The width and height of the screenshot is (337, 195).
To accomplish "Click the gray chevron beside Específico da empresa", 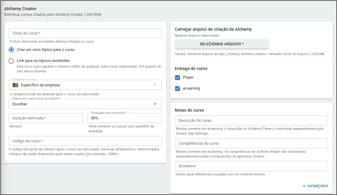I will (x=155, y=85).
